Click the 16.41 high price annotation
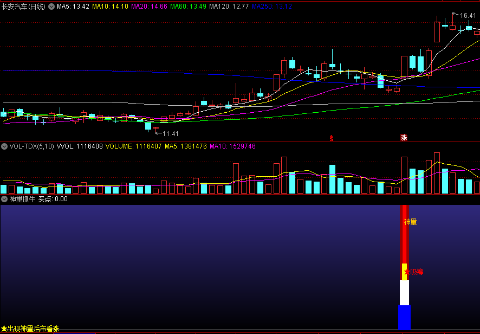 pos(468,16)
